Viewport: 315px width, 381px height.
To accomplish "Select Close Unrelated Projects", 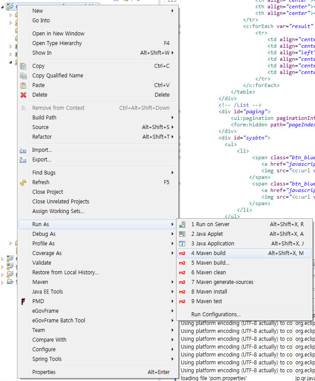I will tap(98, 202).
